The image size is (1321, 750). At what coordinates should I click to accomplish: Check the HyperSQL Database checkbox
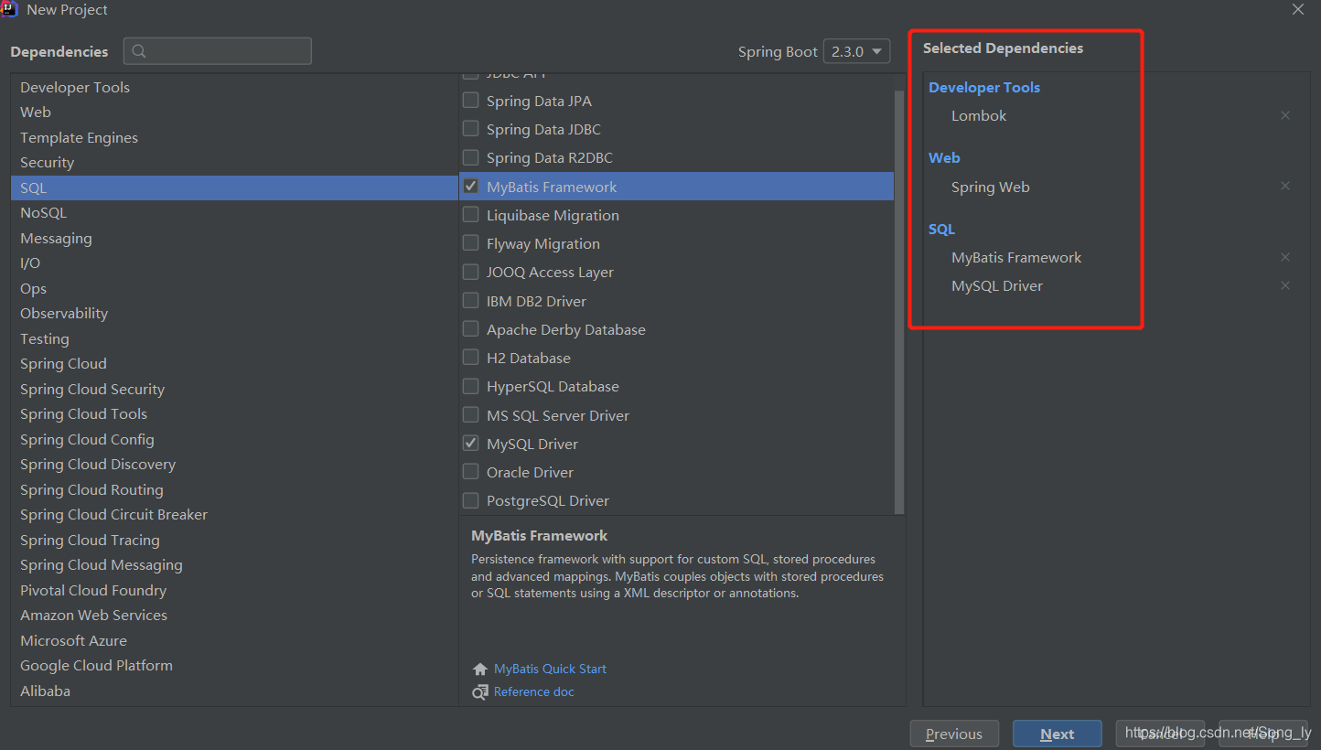pos(470,386)
